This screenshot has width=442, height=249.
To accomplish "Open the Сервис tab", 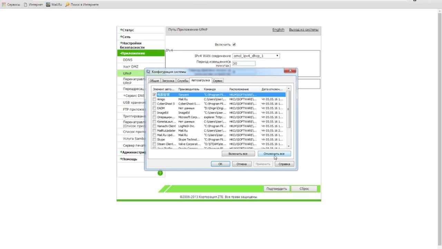I will click(x=218, y=81).
